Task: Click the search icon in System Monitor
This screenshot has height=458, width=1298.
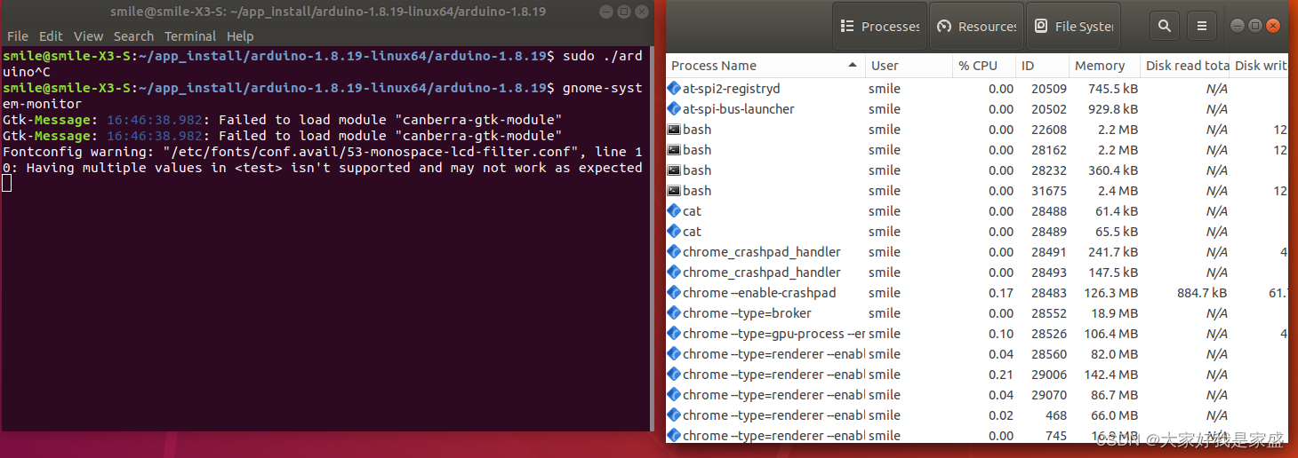Action: (1165, 27)
